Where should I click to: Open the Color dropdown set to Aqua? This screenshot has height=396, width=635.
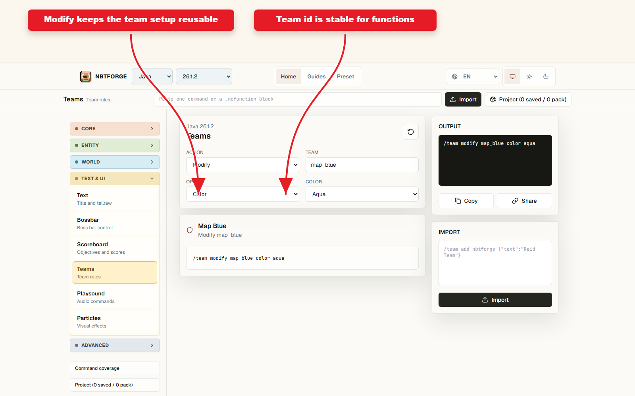click(x=362, y=194)
